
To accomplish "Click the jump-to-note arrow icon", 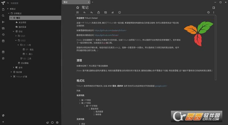I will click(x=3, y=22).
